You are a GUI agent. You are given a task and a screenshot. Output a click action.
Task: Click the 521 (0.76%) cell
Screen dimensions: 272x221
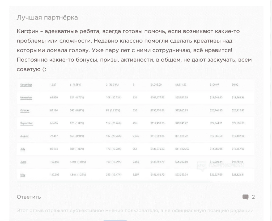coord(77,98)
